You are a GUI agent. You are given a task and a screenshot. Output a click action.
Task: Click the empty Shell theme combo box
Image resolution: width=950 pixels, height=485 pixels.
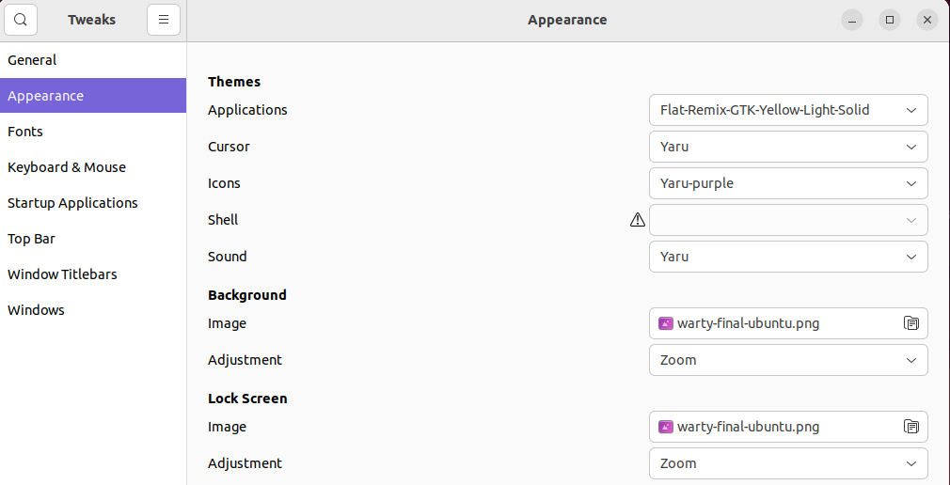pos(788,220)
